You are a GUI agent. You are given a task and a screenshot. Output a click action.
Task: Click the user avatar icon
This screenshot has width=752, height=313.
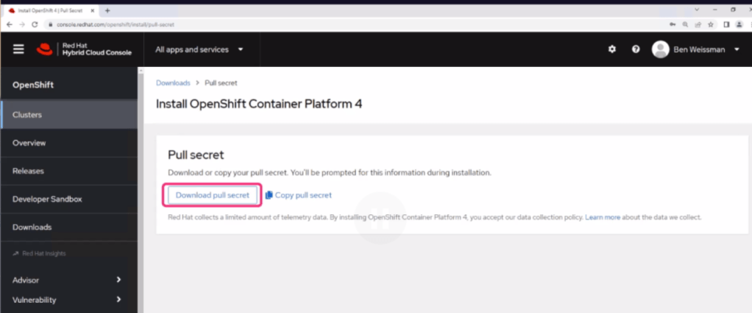click(x=661, y=49)
